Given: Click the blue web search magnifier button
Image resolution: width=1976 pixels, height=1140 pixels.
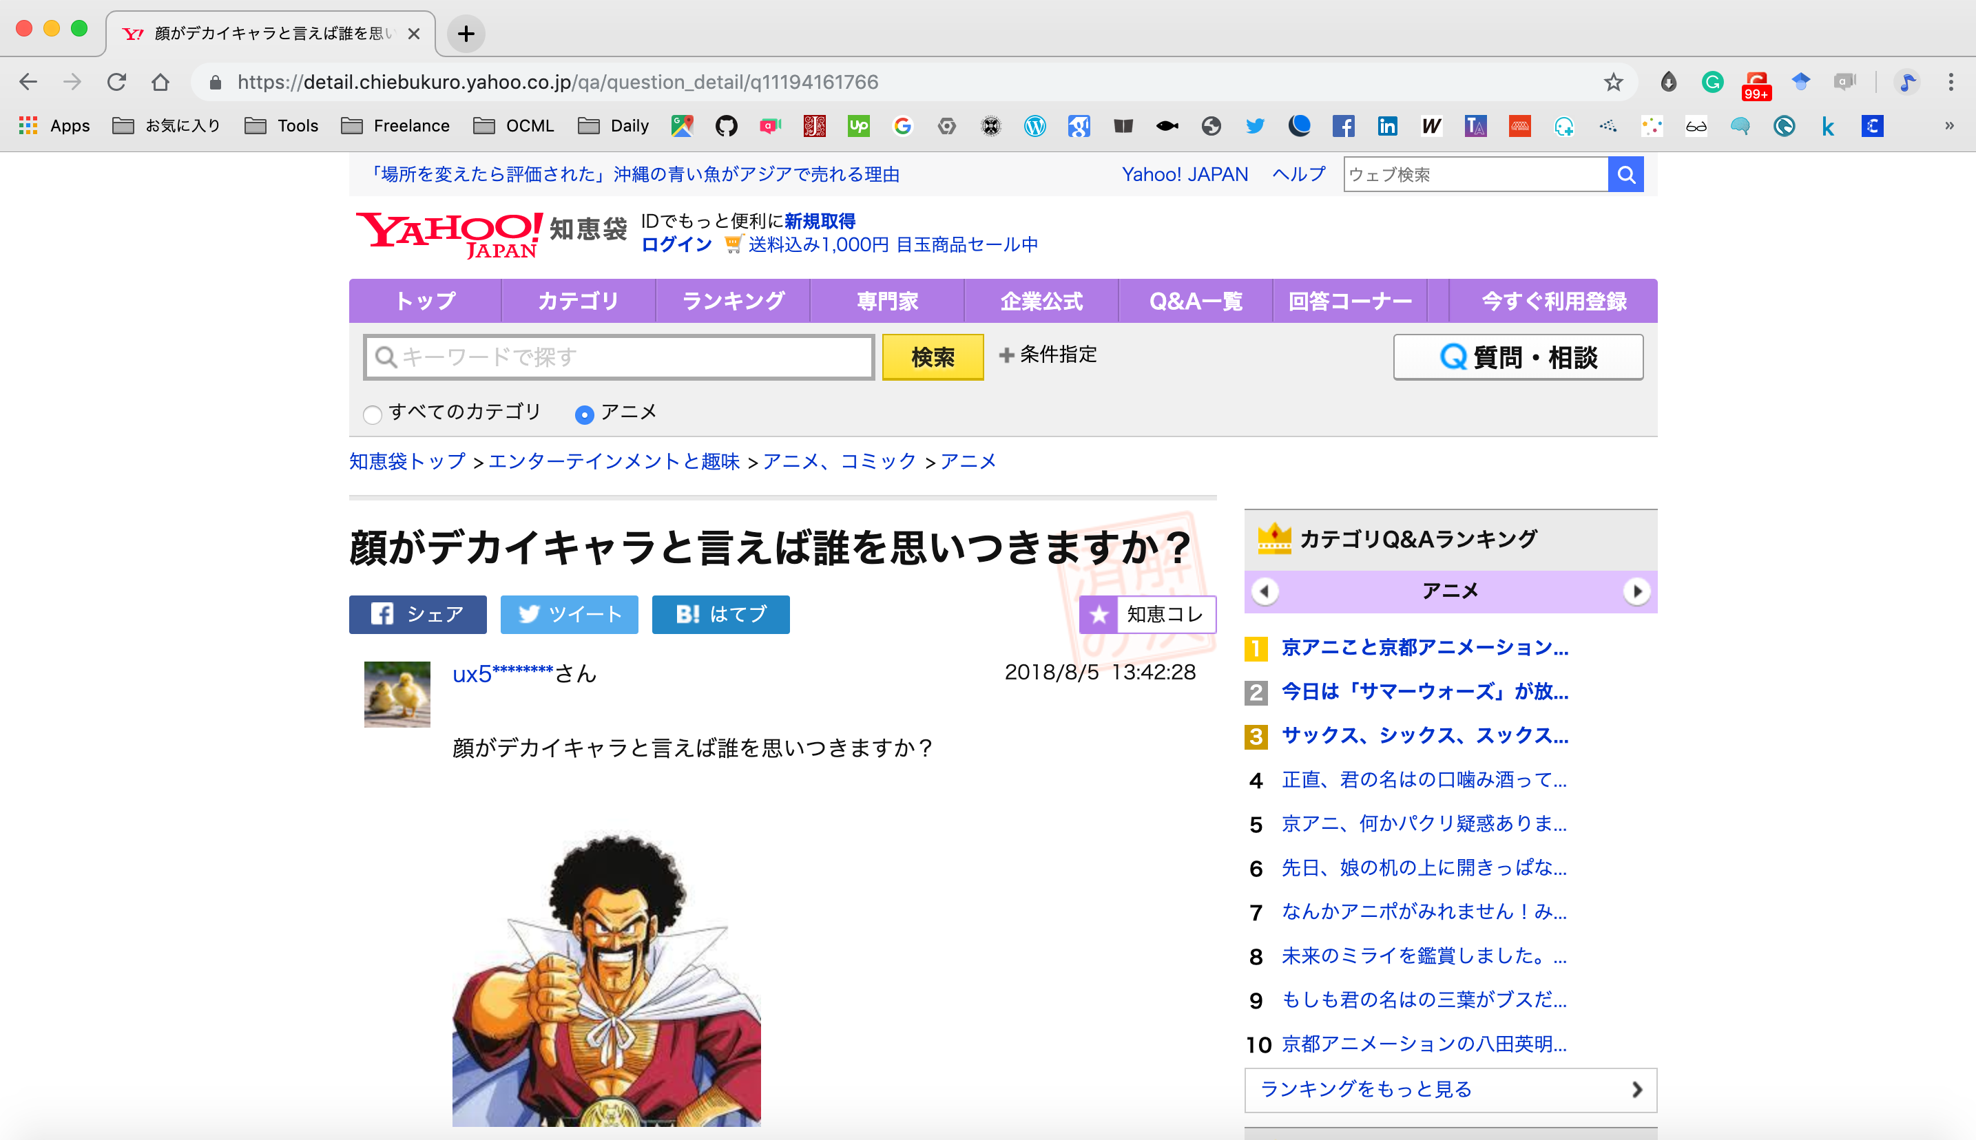Looking at the screenshot, I should pyautogui.click(x=1626, y=175).
